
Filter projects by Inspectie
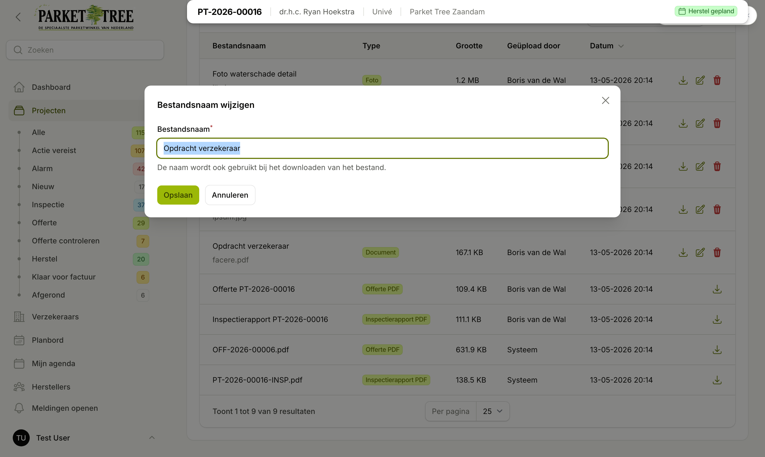[x=48, y=205]
